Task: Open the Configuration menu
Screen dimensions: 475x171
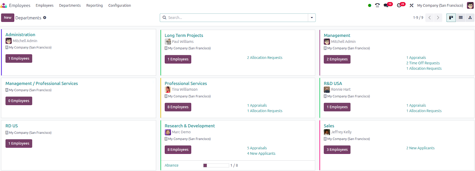Action: [119, 5]
